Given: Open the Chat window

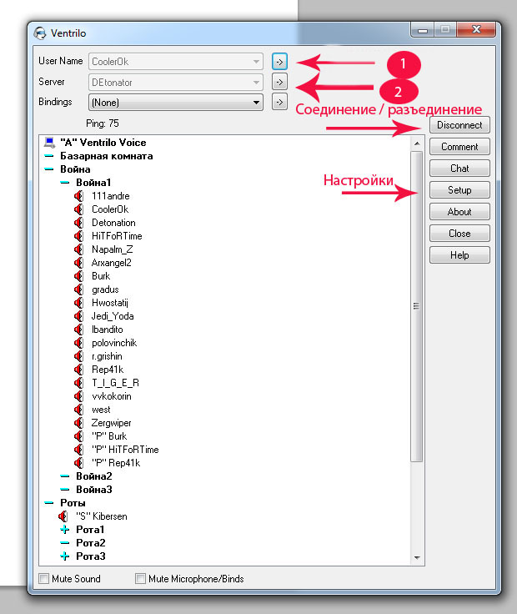Looking at the screenshot, I should [459, 169].
